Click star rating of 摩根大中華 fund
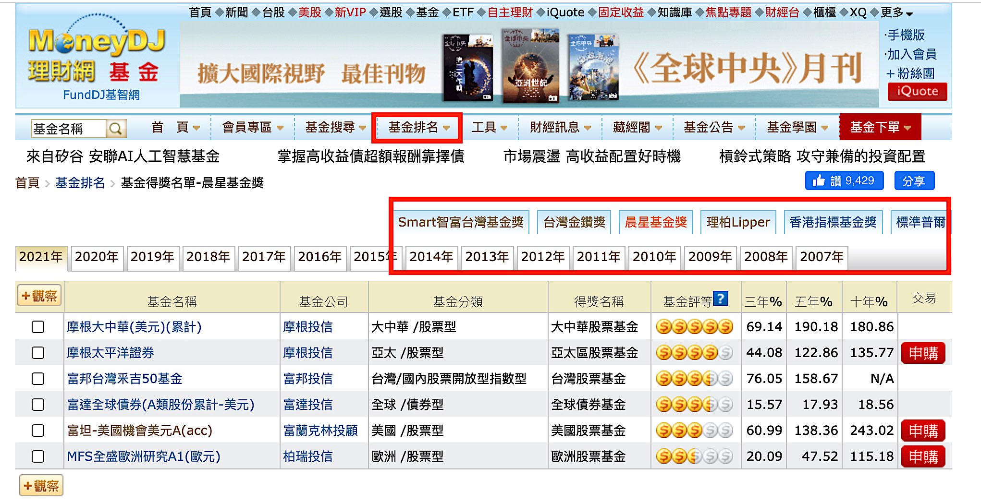The image size is (981, 503). point(695,327)
